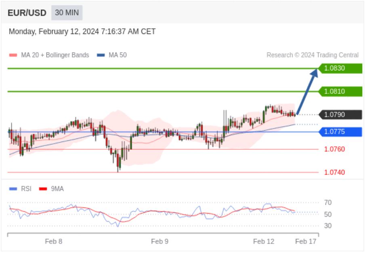
Task: Click the dark blue MA 50 legend swatch
Action: click(101, 55)
